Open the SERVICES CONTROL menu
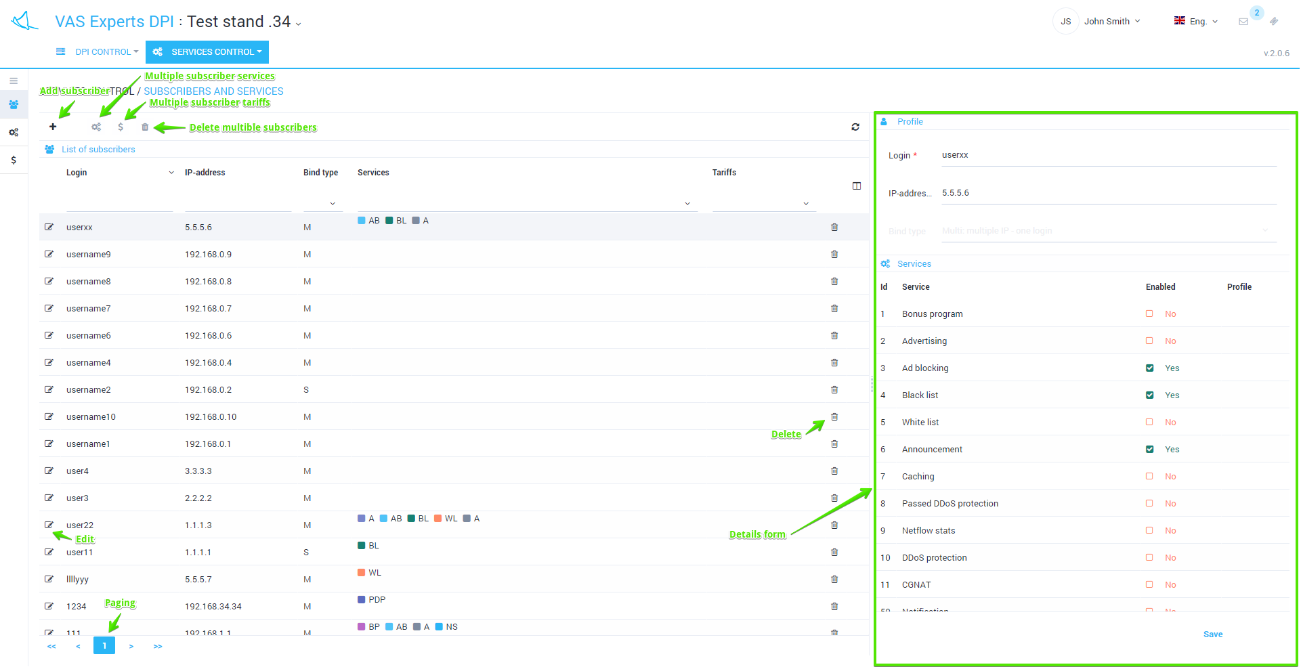This screenshot has height=669, width=1301. pyautogui.click(x=207, y=52)
